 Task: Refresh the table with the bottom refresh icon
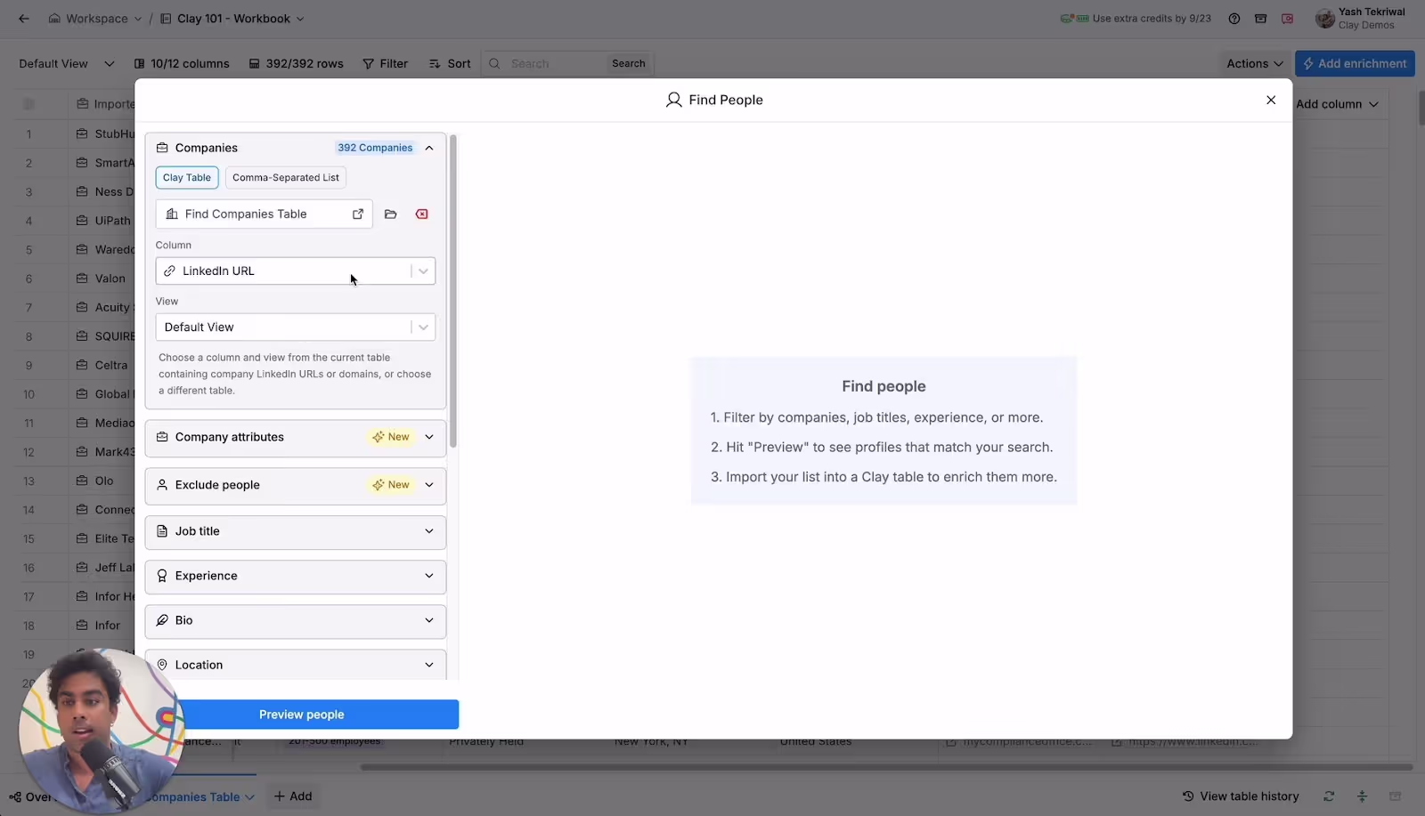(1329, 796)
